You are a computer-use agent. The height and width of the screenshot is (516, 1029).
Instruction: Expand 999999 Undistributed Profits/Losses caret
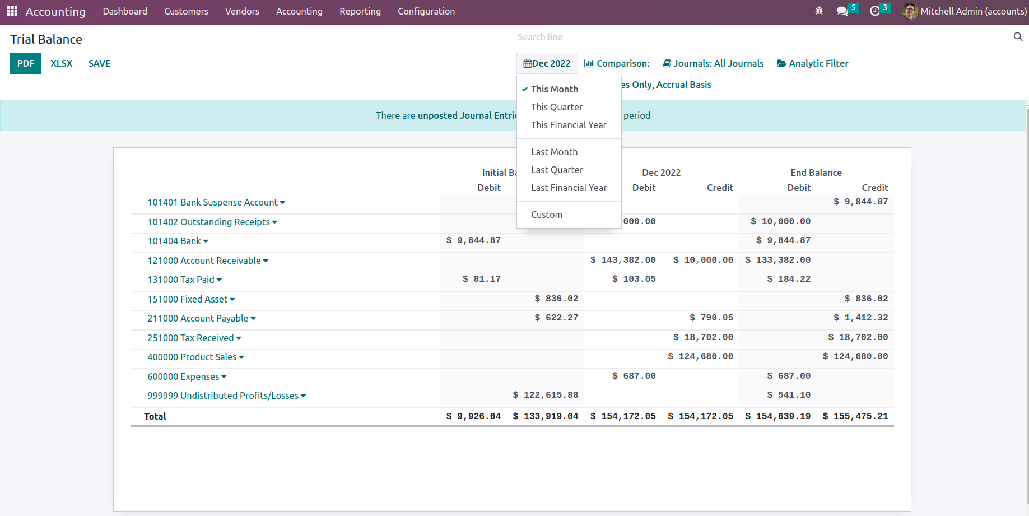(x=303, y=396)
